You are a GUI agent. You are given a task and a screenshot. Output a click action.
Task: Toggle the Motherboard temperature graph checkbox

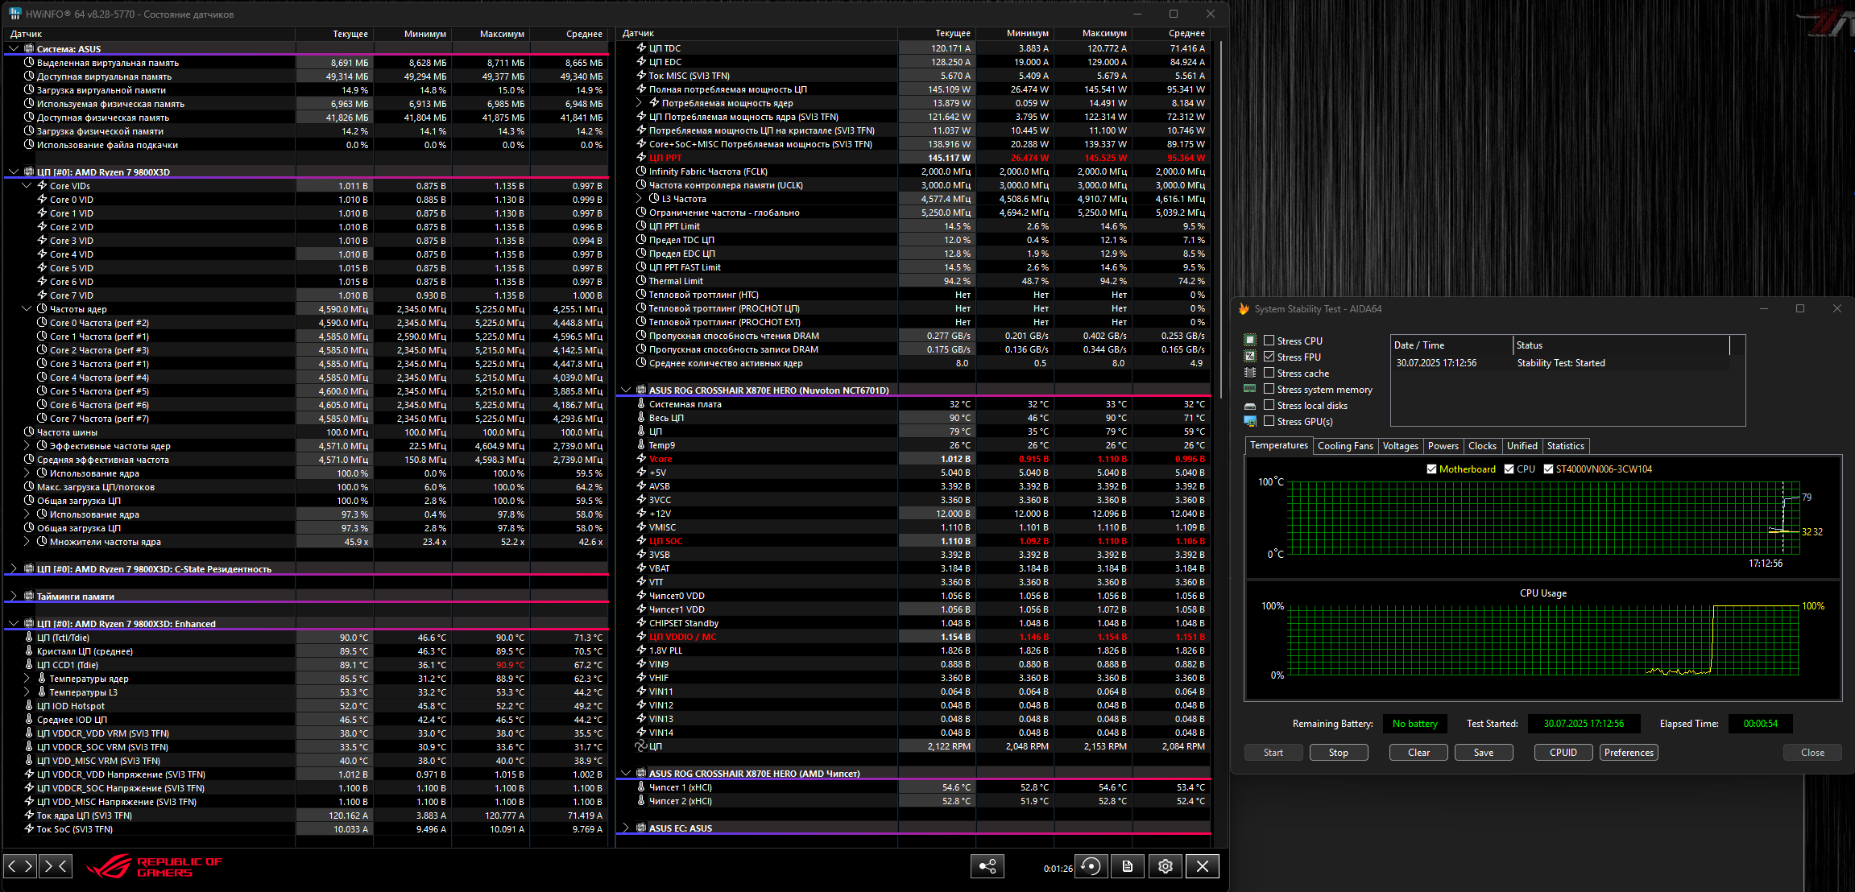[1431, 469]
